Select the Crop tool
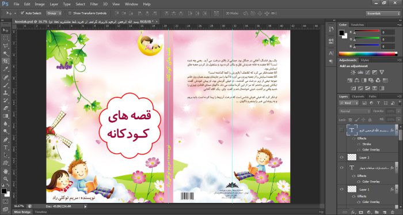The image size is (403, 215). tap(5, 61)
